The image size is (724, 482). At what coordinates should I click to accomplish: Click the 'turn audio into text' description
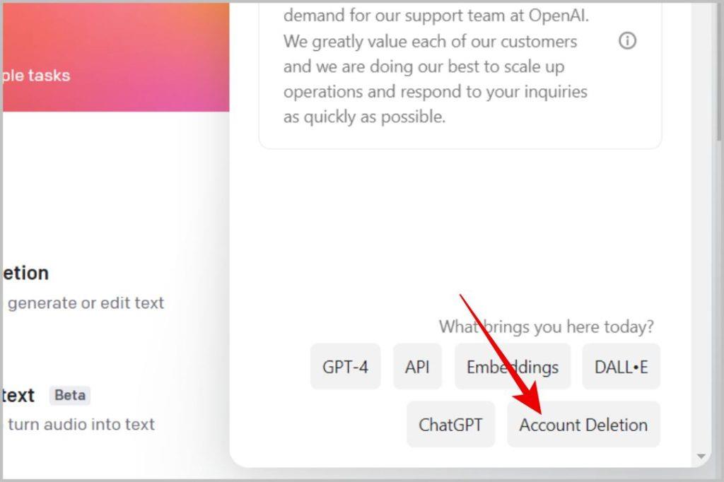tap(81, 424)
